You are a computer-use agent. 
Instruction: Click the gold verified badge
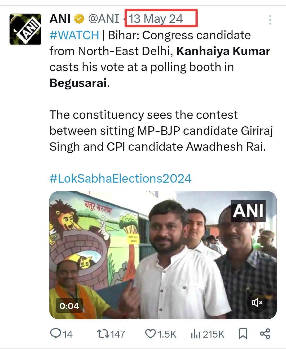coord(79,19)
